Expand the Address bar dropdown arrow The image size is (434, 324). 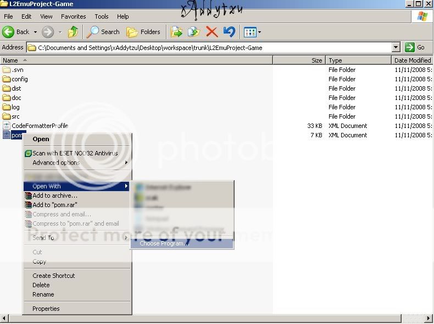(x=396, y=48)
